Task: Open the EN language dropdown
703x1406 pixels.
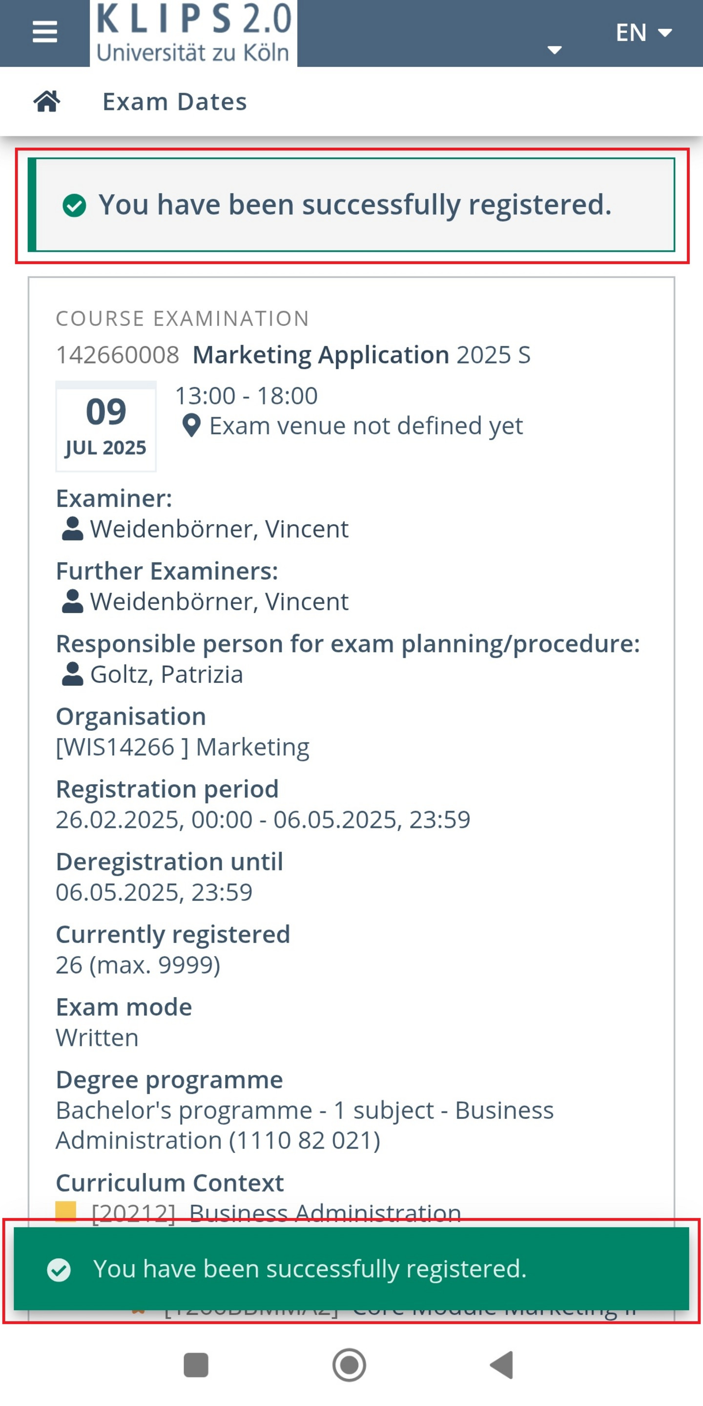Action: pyautogui.click(x=643, y=33)
